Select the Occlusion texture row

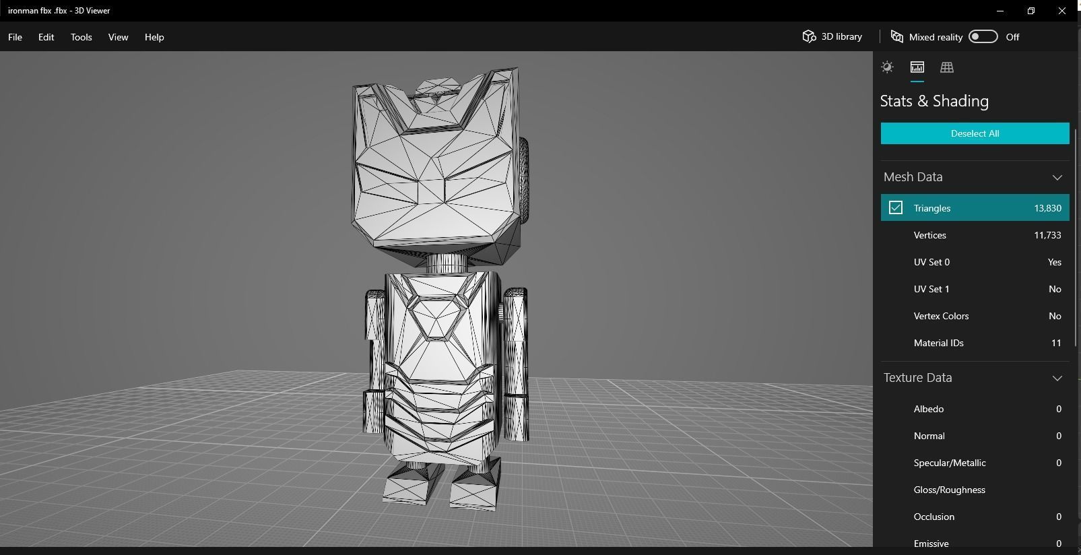[975, 517]
